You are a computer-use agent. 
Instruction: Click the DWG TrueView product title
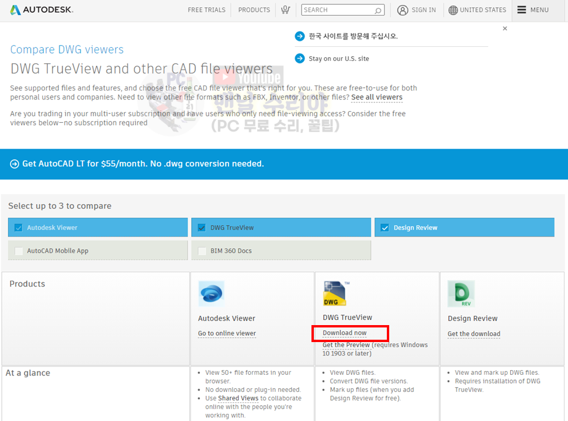click(x=347, y=318)
